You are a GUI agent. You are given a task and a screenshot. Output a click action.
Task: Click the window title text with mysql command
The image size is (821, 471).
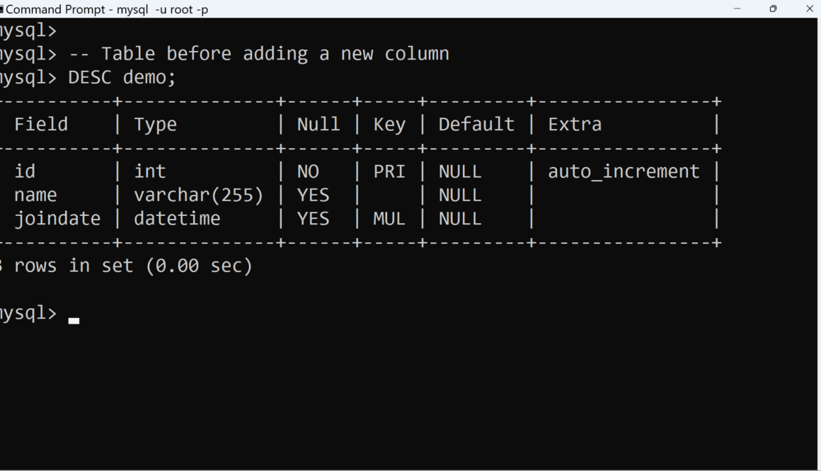click(107, 9)
